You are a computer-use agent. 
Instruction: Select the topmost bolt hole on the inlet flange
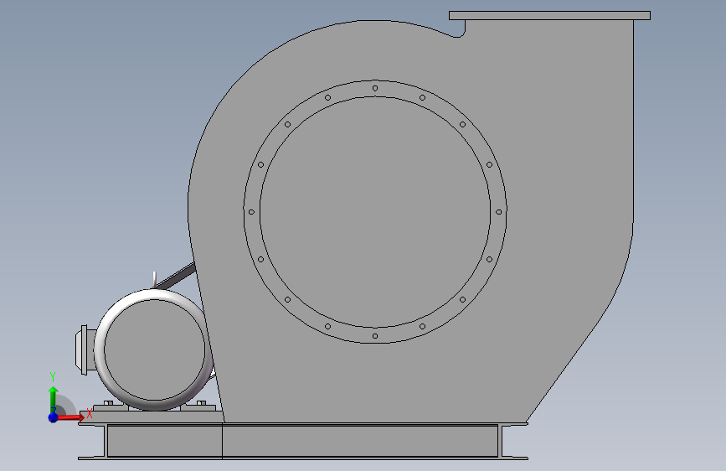pos(375,88)
